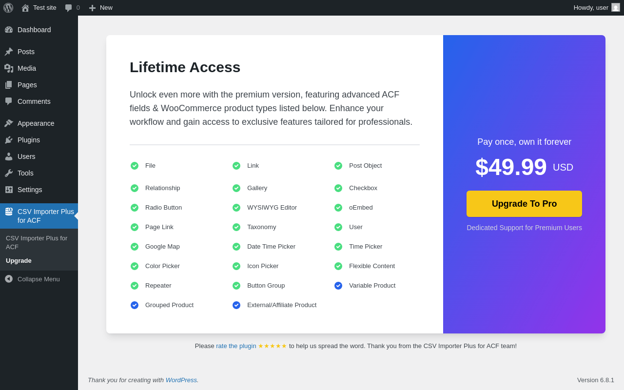Click the Users person icon

pos(9,156)
